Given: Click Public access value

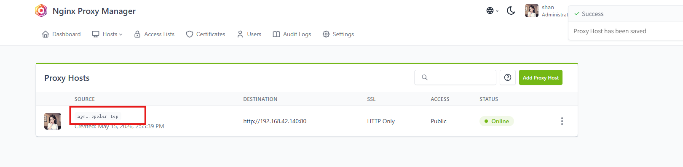Looking at the screenshot, I should tap(439, 121).
